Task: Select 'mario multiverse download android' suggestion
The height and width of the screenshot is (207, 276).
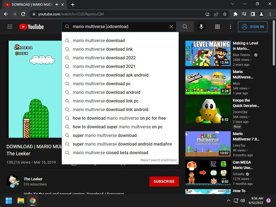Action: 120,92
